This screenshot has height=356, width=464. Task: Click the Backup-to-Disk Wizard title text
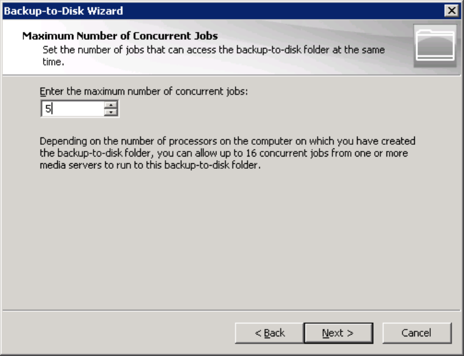[64, 11]
